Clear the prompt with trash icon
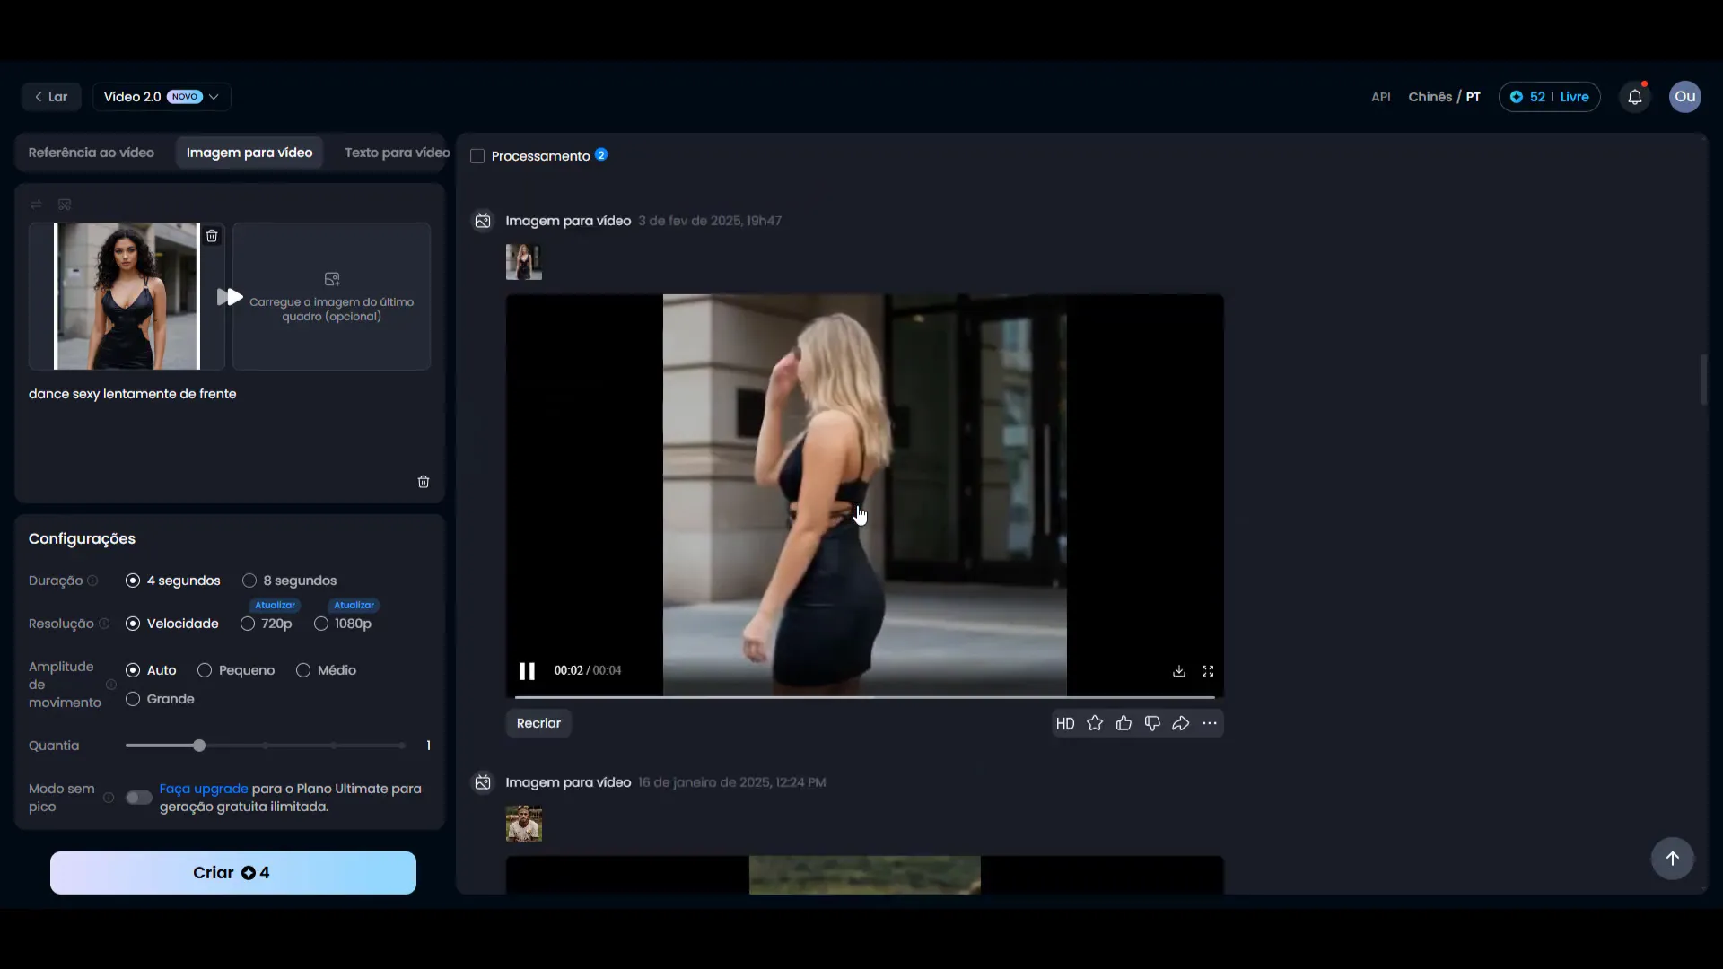The image size is (1723, 969). 424,482
